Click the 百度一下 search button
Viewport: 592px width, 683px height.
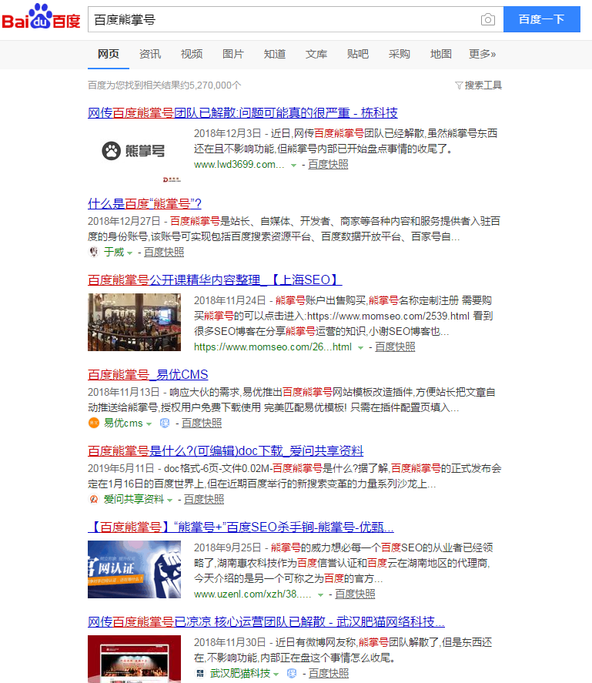click(x=541, y=19)
